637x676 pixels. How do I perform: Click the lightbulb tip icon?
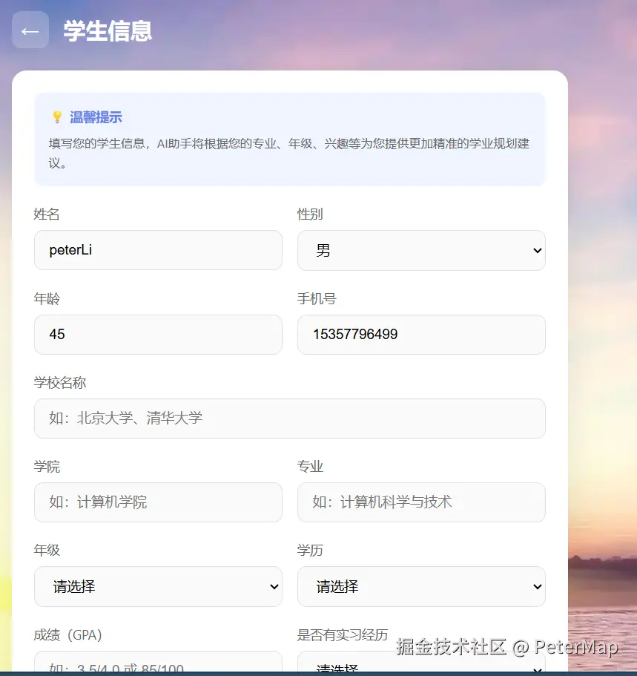point(57,117)
